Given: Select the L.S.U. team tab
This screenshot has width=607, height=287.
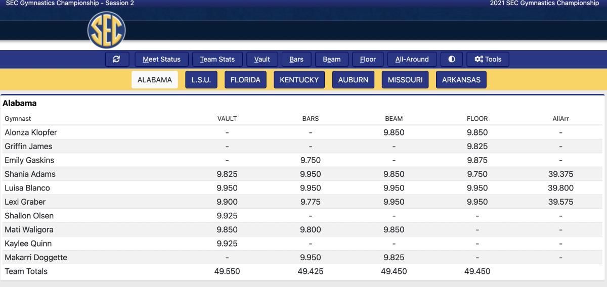Looking at the screenshot, I should [201, 79].
